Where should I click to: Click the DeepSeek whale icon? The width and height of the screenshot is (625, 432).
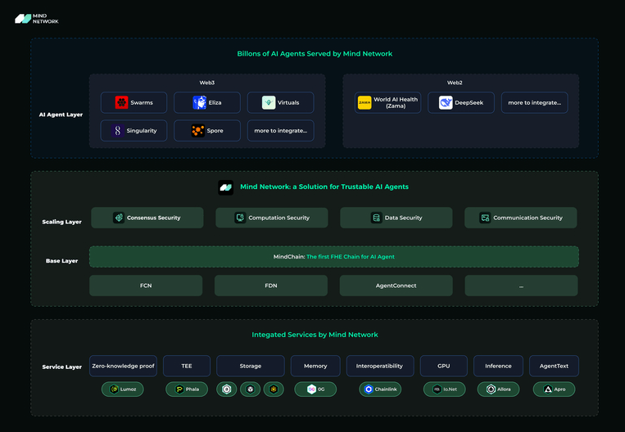[x=446, y=103]
